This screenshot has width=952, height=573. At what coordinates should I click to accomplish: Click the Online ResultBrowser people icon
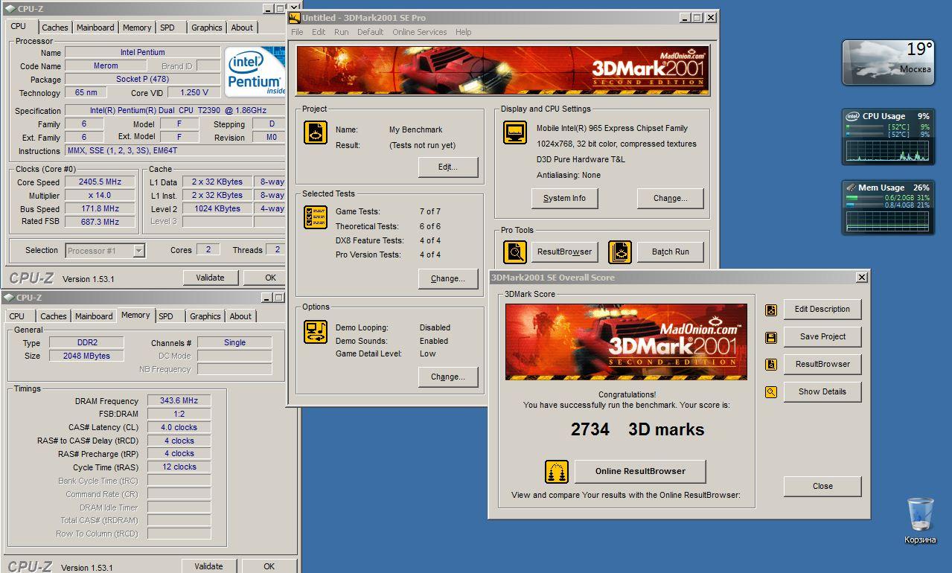coord(557,471)
